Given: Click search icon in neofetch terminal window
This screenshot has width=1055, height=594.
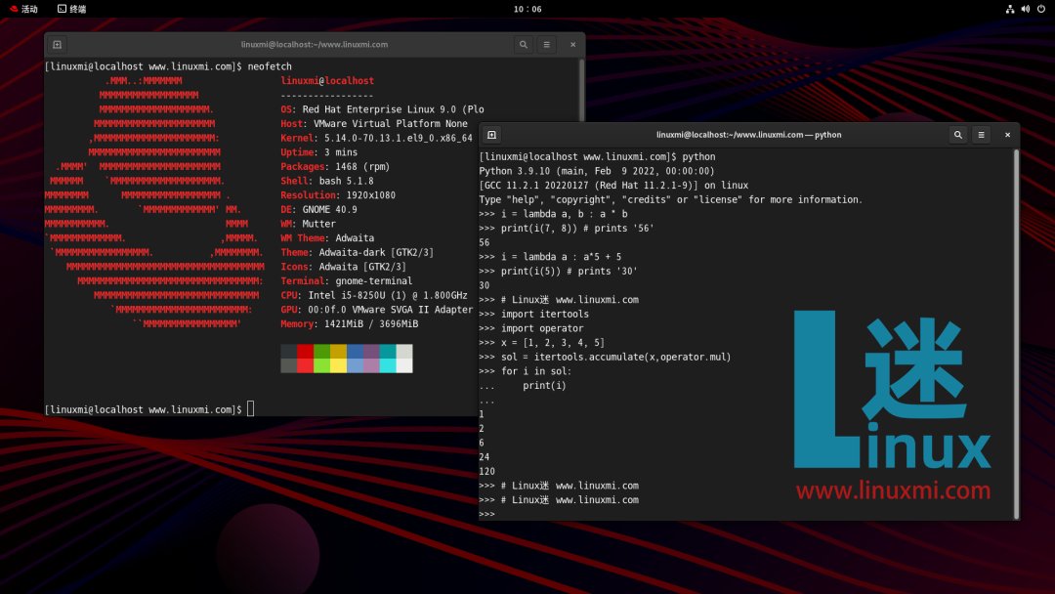Looking at the screenshot, I should [524, 45].
